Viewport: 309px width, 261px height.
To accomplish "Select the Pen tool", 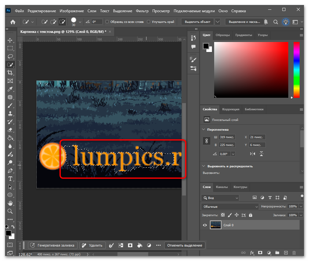I will pyautogui.click(x=10, y=171).
